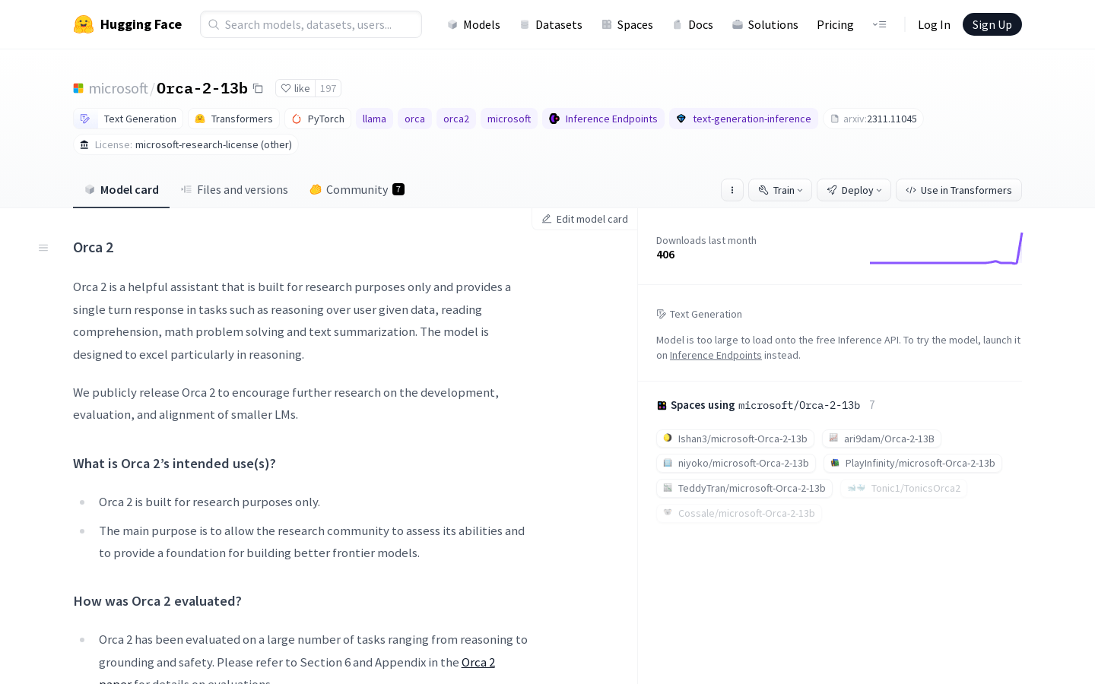Open the Ishan3/microsoft-Orca-2-13b space
This screenshot has height=684, width=1095.
click(x=735, y=439)
